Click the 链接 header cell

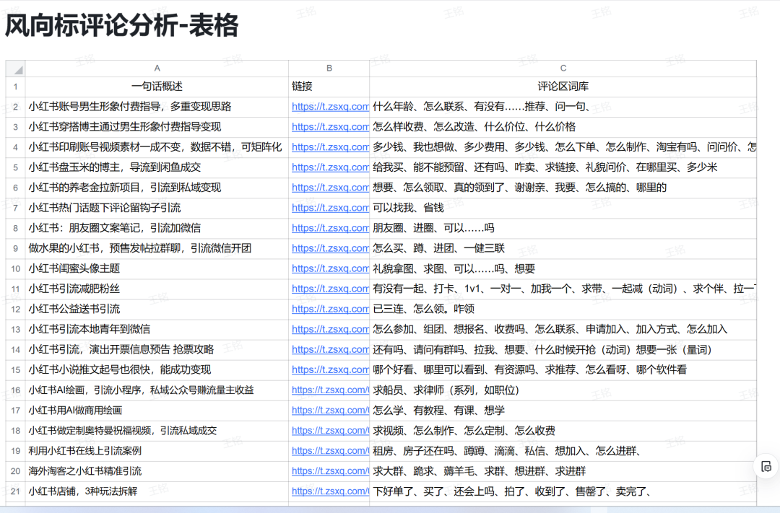coord(329,87)
